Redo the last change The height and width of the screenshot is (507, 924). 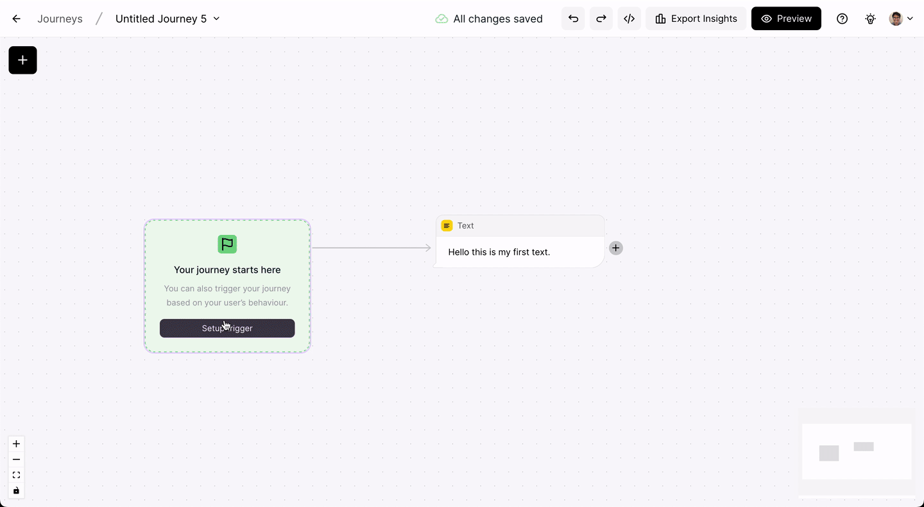click(x=601, y=19)
